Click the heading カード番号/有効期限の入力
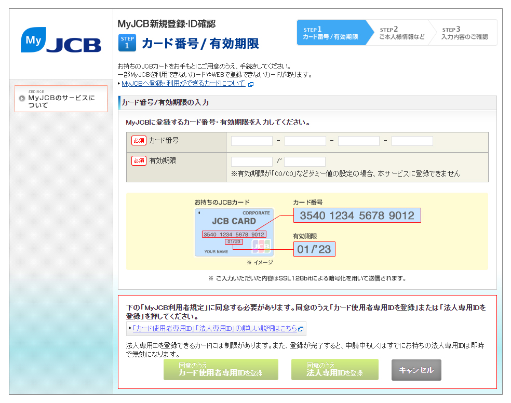511x403 pixels. (165, 103)
